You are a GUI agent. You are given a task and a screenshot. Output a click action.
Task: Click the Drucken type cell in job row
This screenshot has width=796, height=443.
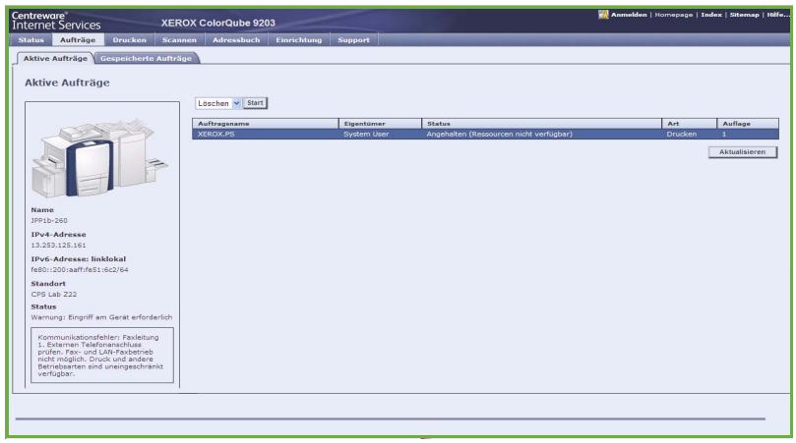click(681, 134)
